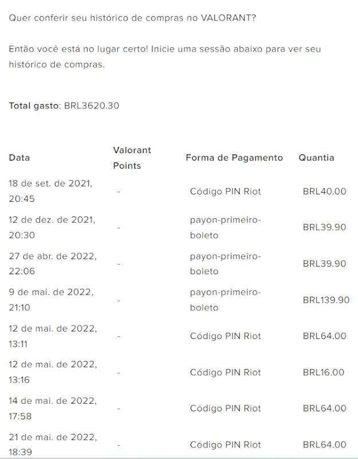Click the Total gasto BRL3620.30 text

pos(64,106)
